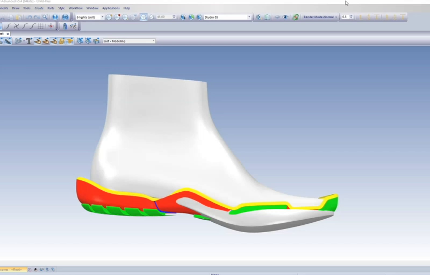Close the open document tab
The height and width of the screenshot is (275, 430).
pos(8,34)
